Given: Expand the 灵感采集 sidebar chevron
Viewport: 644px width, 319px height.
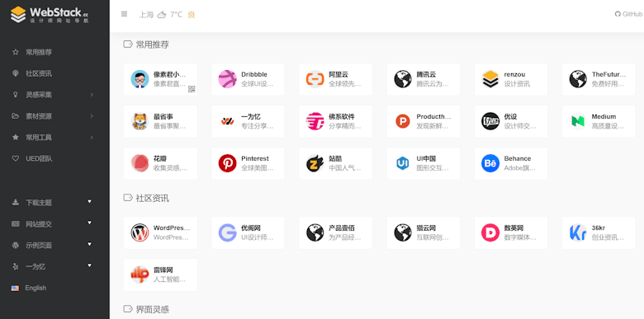Looking at the screenshot, I should point(92,95).
